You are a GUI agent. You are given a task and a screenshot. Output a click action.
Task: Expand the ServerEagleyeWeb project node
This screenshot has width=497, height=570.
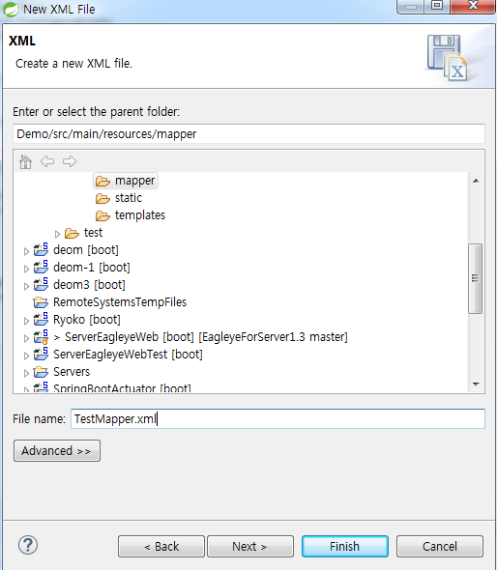click(x=26, y=338)
